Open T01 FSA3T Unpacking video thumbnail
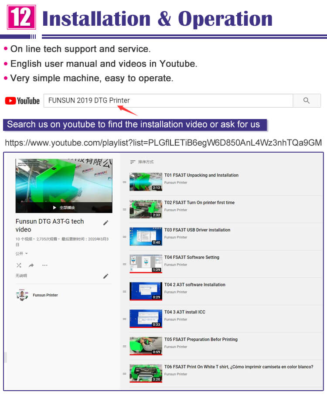Viewport: 327px width, 395px height. pos(146,182)
